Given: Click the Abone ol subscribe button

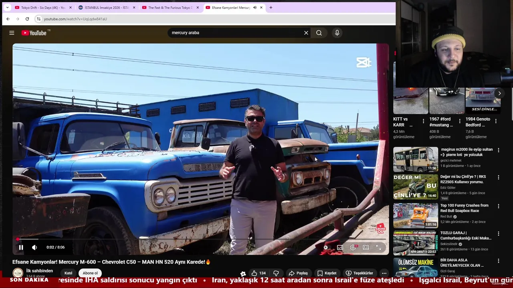Looking at the screenshot, I should [90, 273].
